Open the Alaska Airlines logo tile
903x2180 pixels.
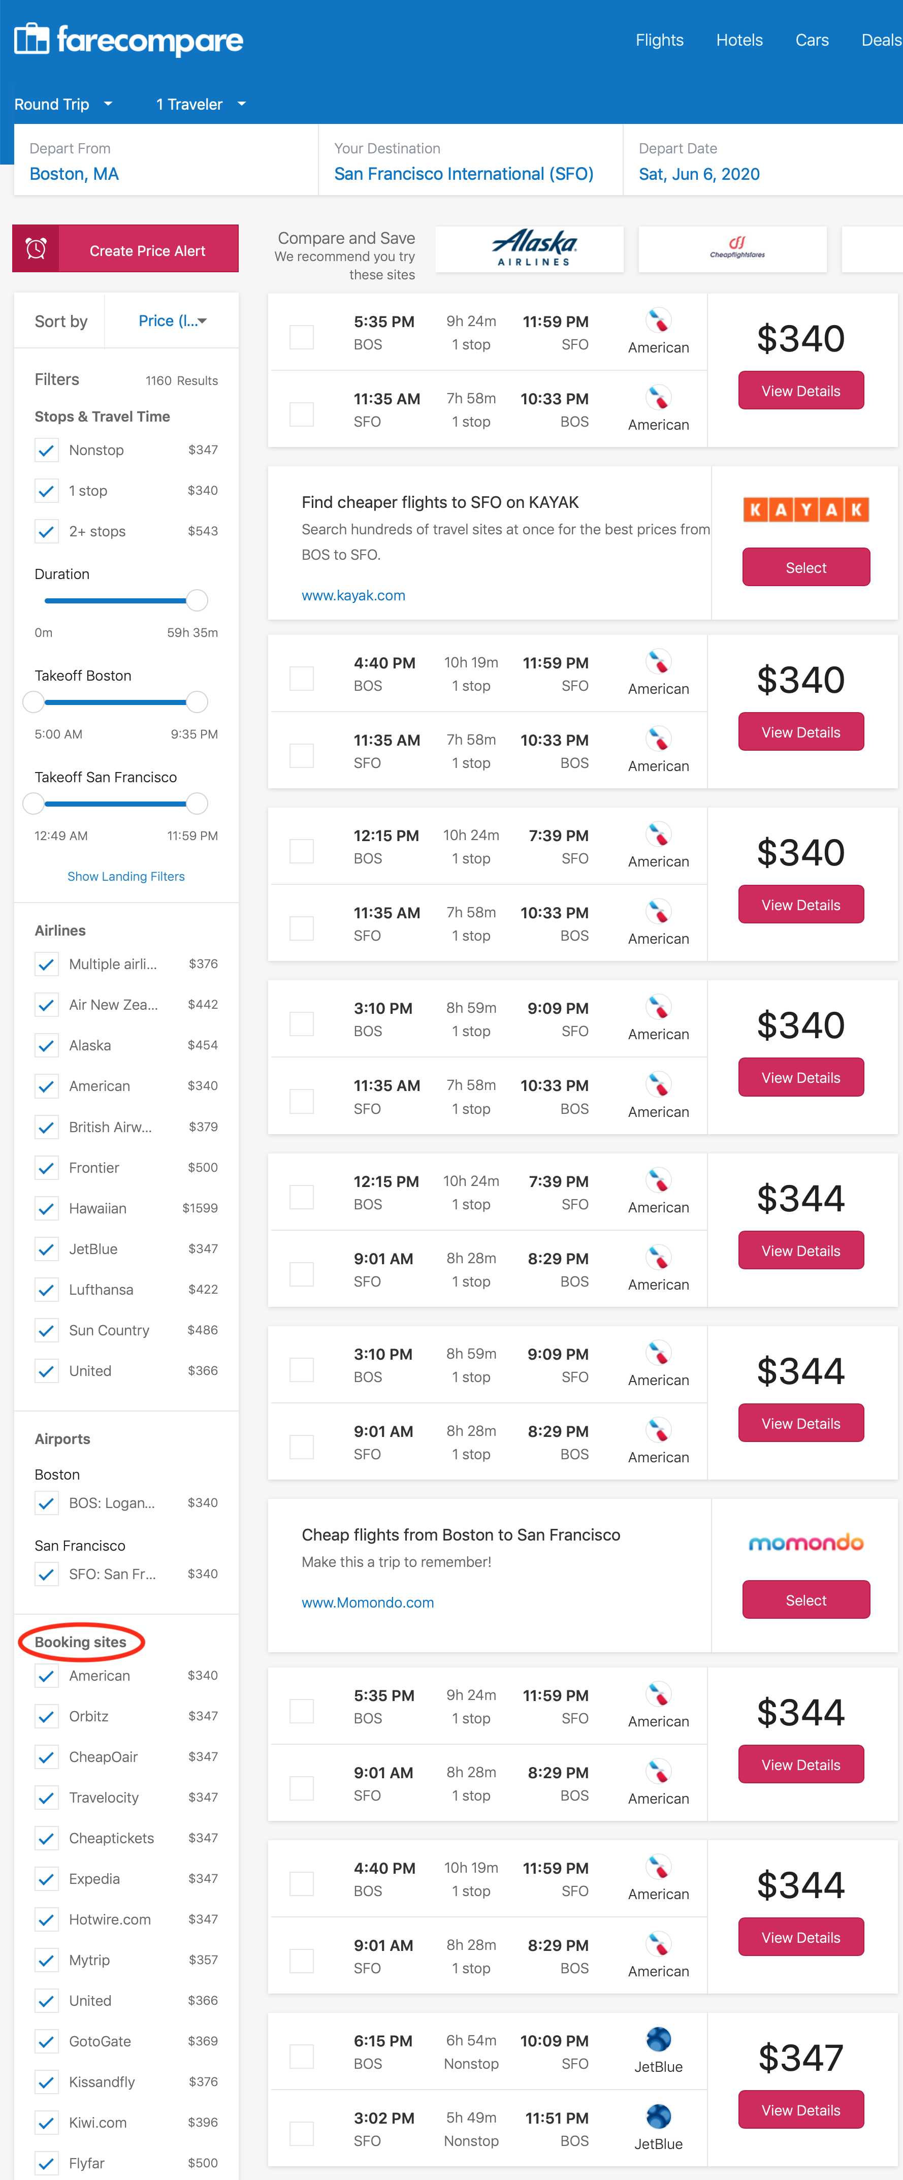(530, 249)
